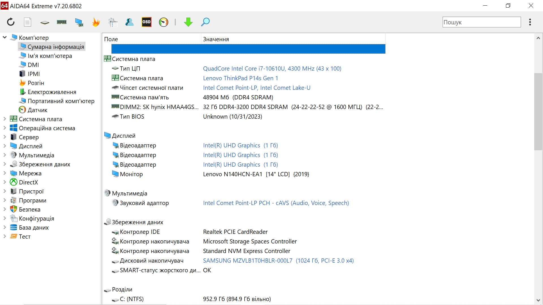Expand the Системна плата tree node
Screen dimensions: 543x305
[5, 119]
